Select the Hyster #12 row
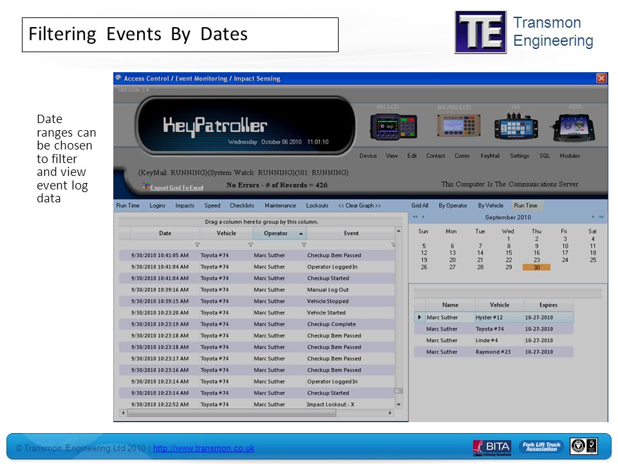This screenshot has height=464, width=618. [x=494, y=317]
